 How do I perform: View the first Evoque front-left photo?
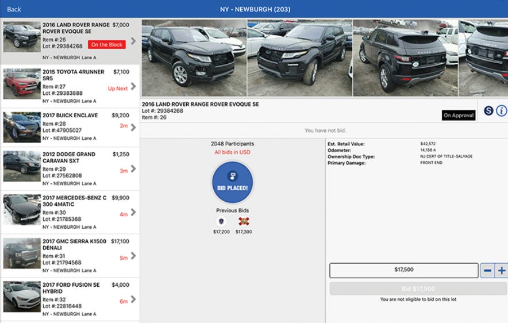(x=194, y=57)
